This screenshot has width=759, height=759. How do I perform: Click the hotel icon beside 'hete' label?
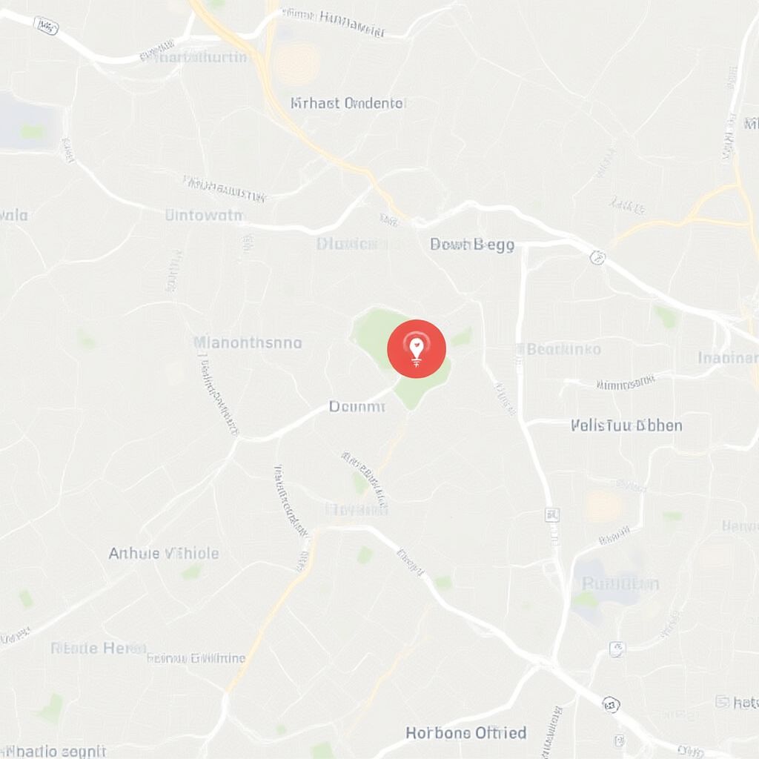point(722,701)
